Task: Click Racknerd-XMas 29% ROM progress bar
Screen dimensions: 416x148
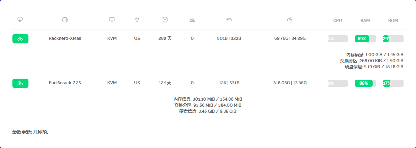Action: point(393,39)
